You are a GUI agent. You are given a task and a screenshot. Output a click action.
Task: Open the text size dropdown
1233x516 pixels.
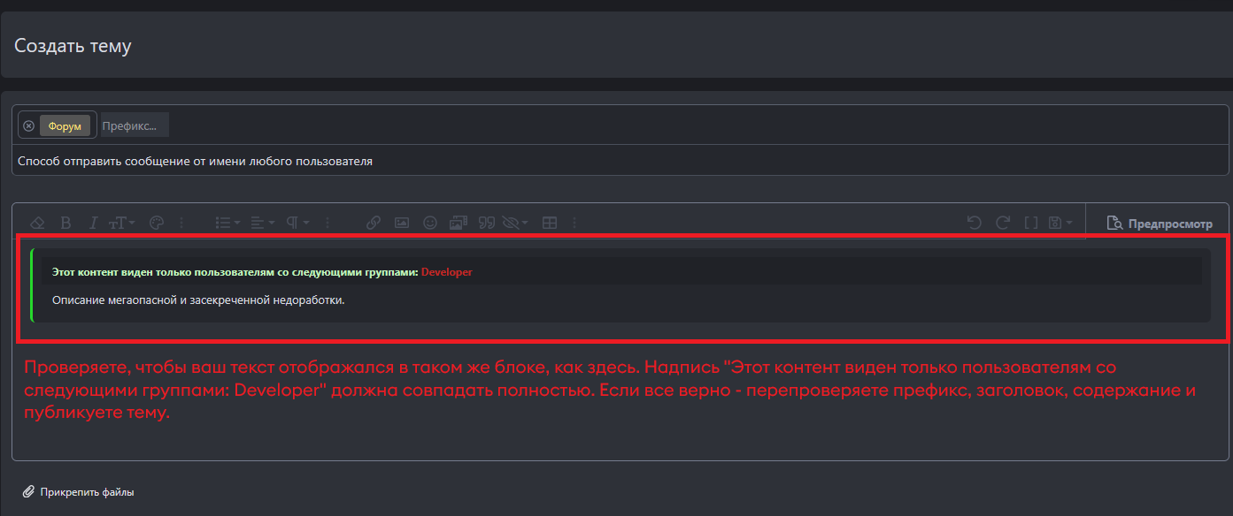(x=121, y=222)
